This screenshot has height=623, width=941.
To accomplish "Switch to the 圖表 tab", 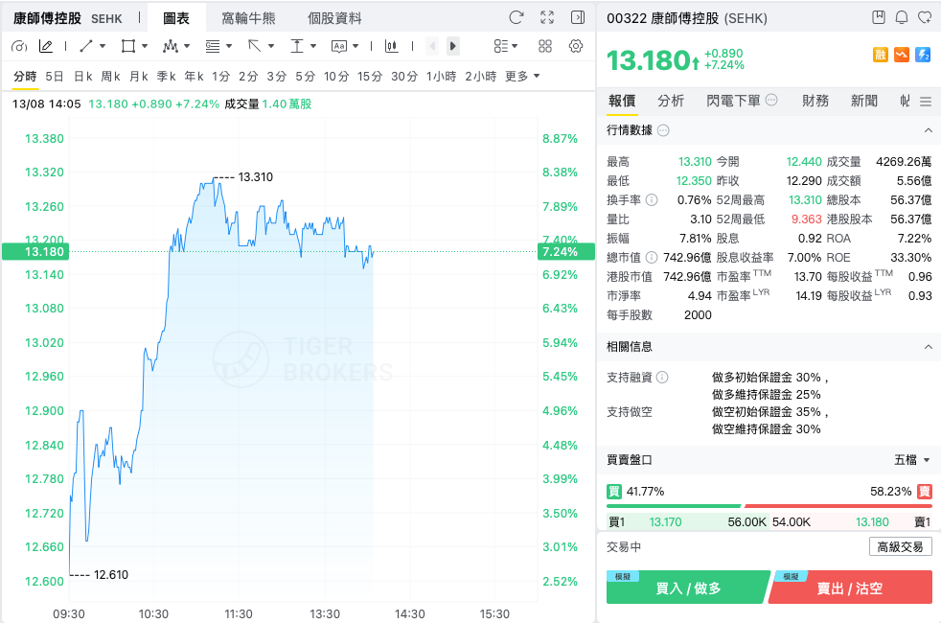I will point(176,18).
